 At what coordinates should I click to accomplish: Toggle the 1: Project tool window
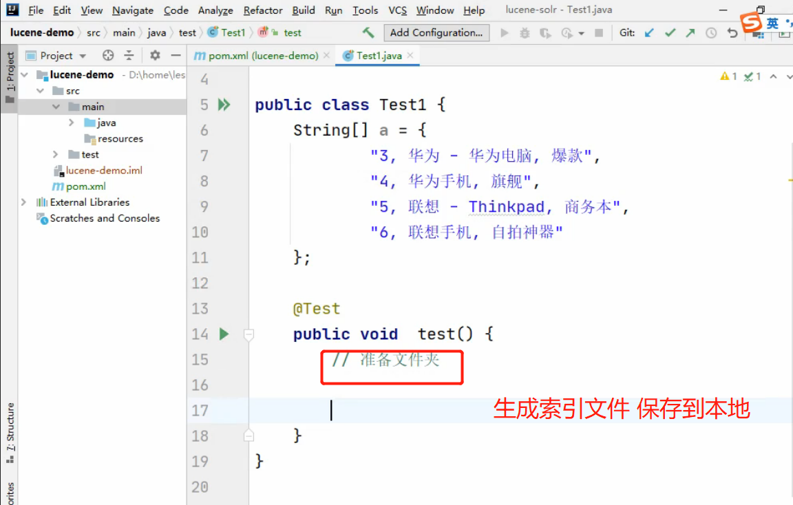pos(10,78)
